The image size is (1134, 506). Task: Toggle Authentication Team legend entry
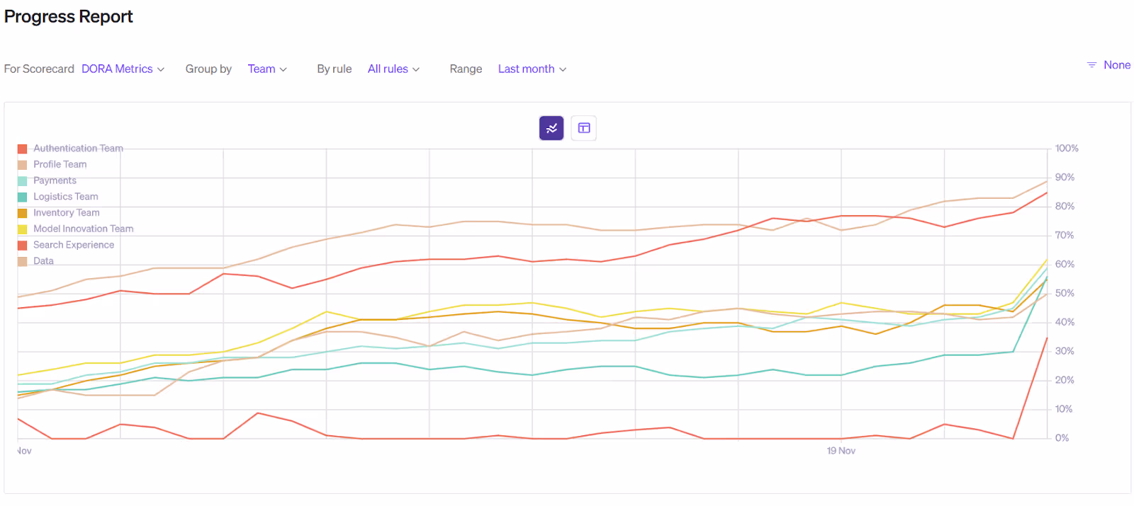pyautogui.click(x=70, y=149)
